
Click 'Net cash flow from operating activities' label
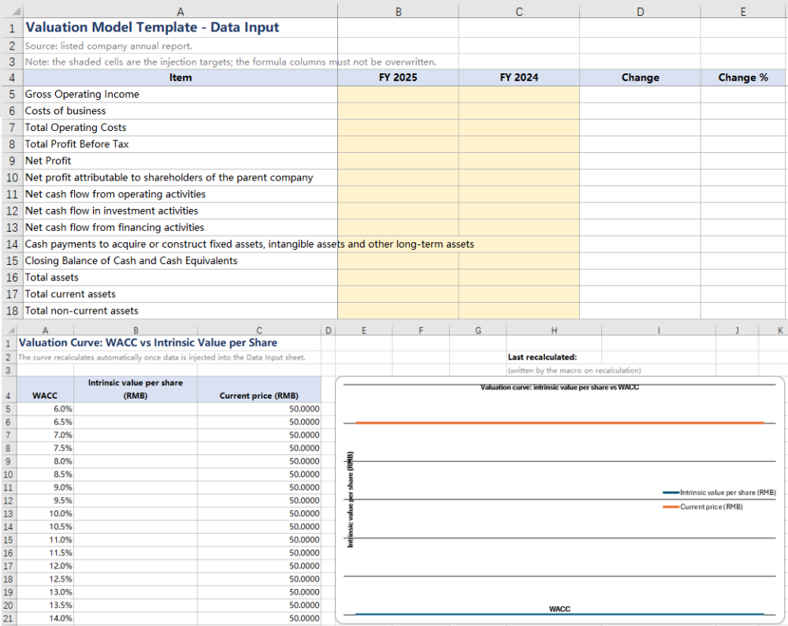point(180,194)
